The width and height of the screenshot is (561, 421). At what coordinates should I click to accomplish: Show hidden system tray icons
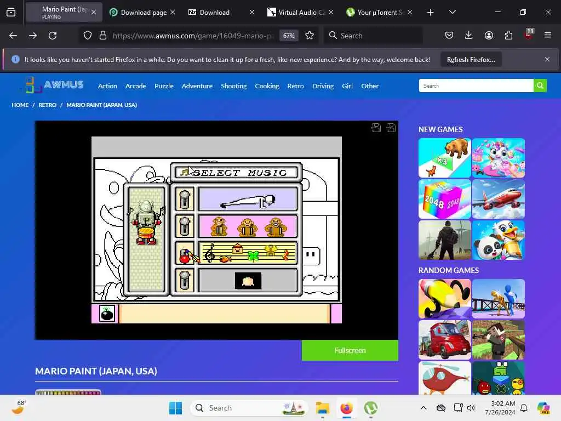[x=423, y=408]
